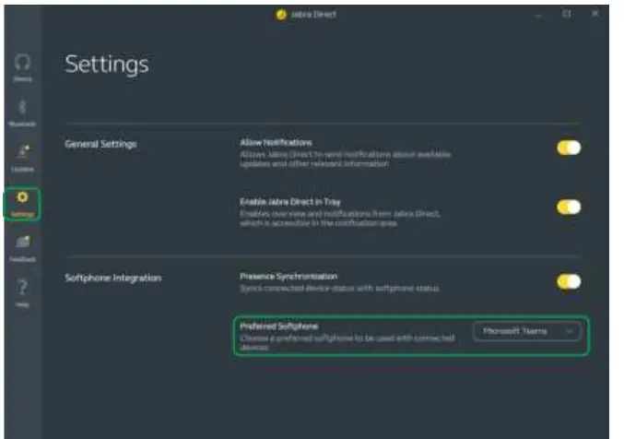This screenshot has width=624, height=439.
Task: Click the Allow Notifications heading text
Action: click(277, 143)
